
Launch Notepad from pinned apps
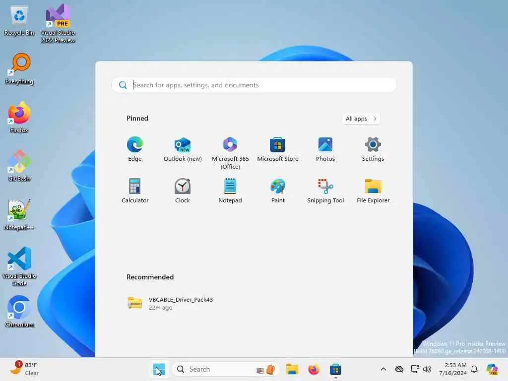tap(230, 191)
